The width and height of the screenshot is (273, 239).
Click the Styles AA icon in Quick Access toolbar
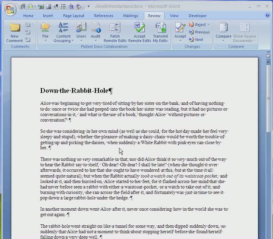tap(71, 6)
